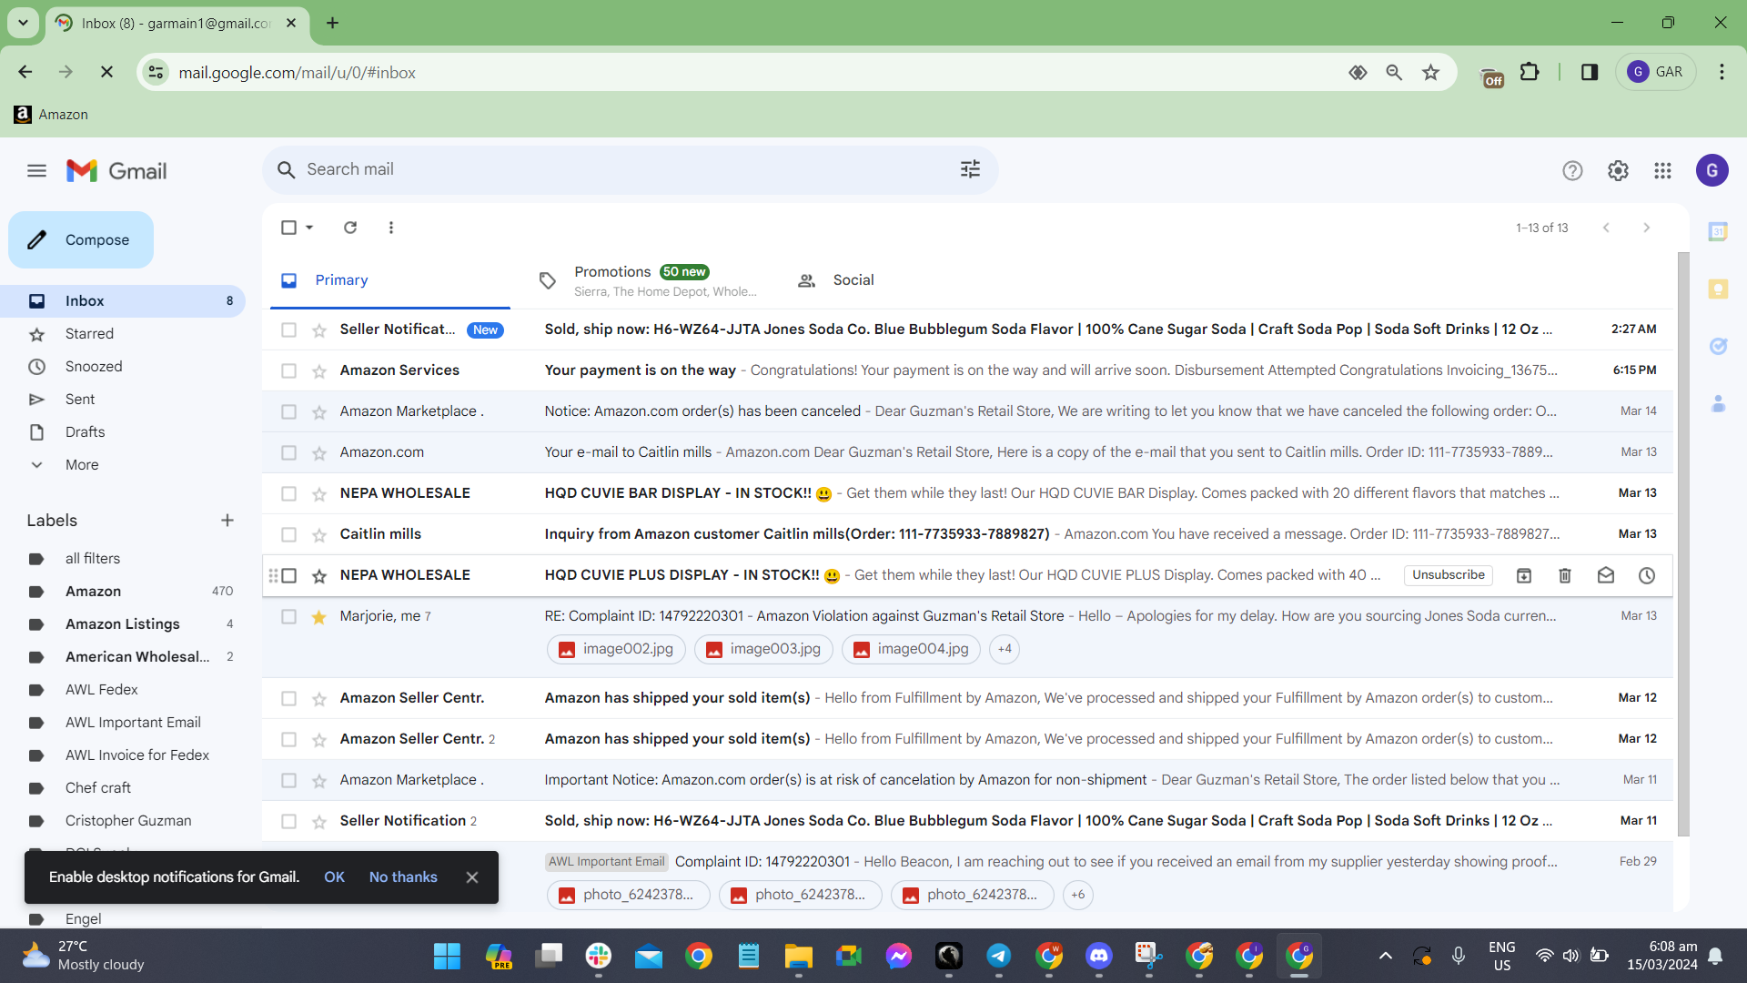Image resolution: width=1747 pixels, height=983 pixels.
Task: Click the Compose button
Action: 81,240
